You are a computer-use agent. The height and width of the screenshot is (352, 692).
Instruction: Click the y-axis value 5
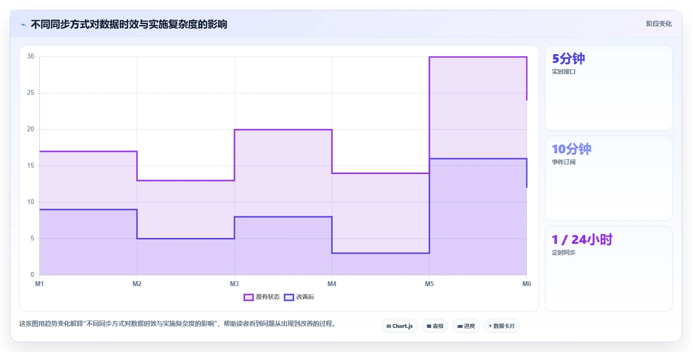point(32,238)
